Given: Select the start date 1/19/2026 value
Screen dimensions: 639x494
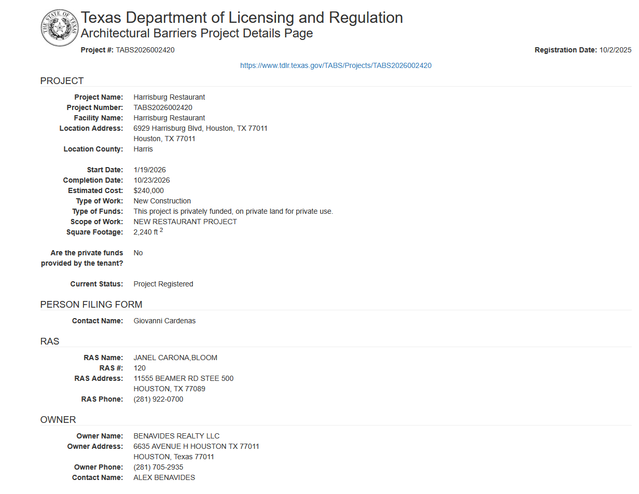Looking at the screenshot, I should [150, 170].
